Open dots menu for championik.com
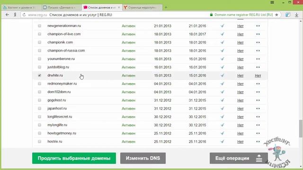 tap(258, 42)
